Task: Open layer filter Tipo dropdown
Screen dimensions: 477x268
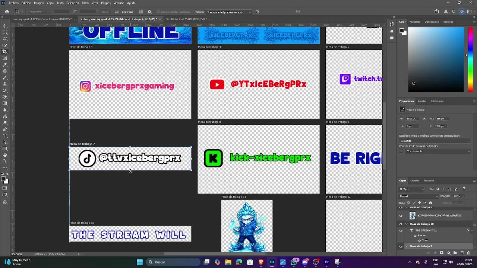Action: (412, 189)
